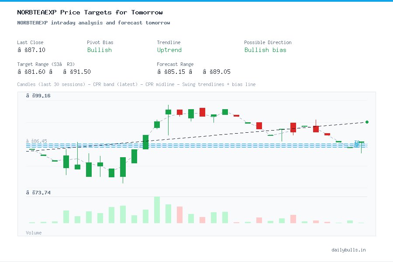Toggle the CPR band (latest) legend entry
The height and width of the screenshot is (262, 393).
[116, 84]
